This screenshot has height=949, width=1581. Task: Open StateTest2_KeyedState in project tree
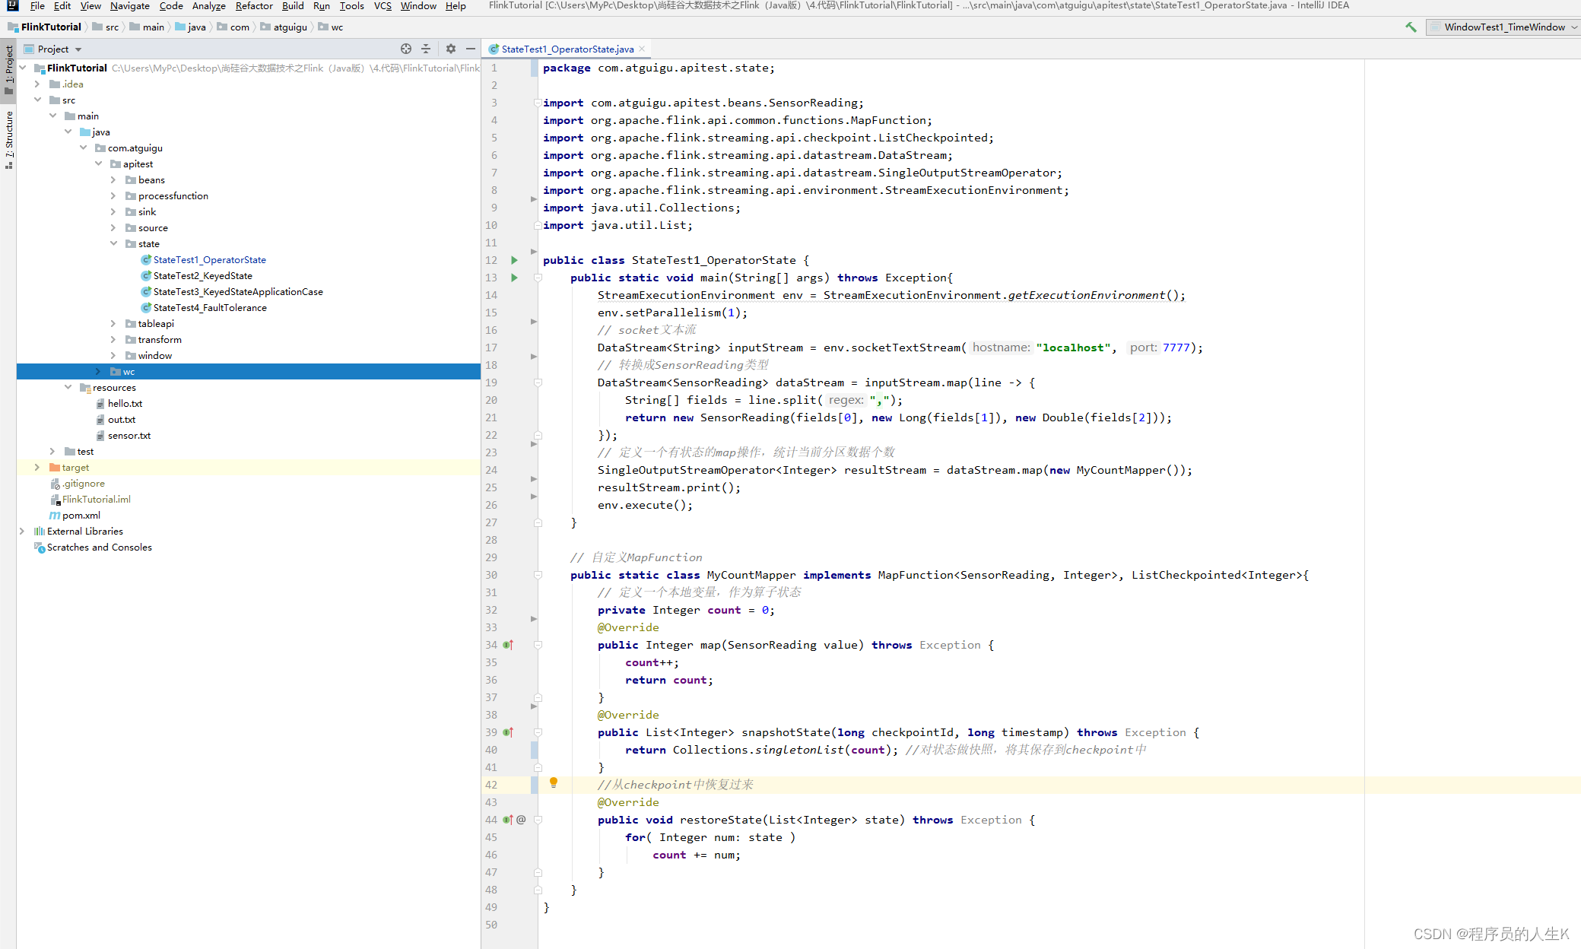pyautogui.click(x=202, y=276)
